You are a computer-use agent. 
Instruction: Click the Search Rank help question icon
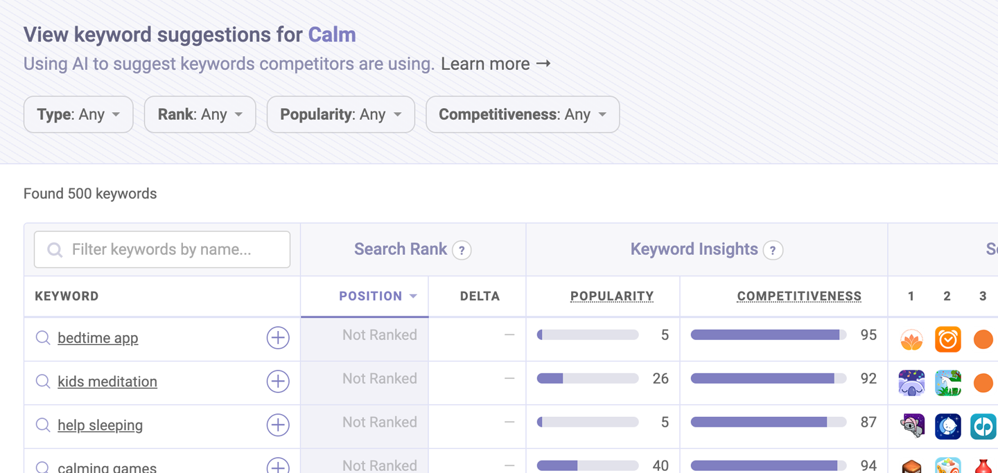coord(462,250)
